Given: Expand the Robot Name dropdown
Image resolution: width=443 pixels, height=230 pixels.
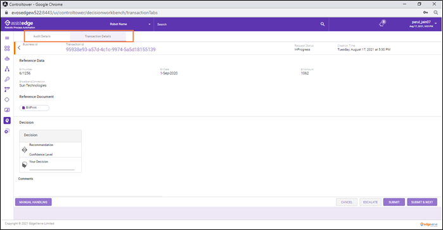Looking at the screenshot, I should [x=131, y=24].
